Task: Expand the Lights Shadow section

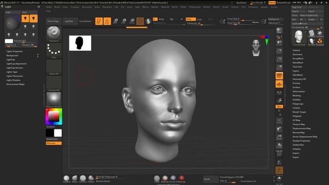Action: point(13,80)
